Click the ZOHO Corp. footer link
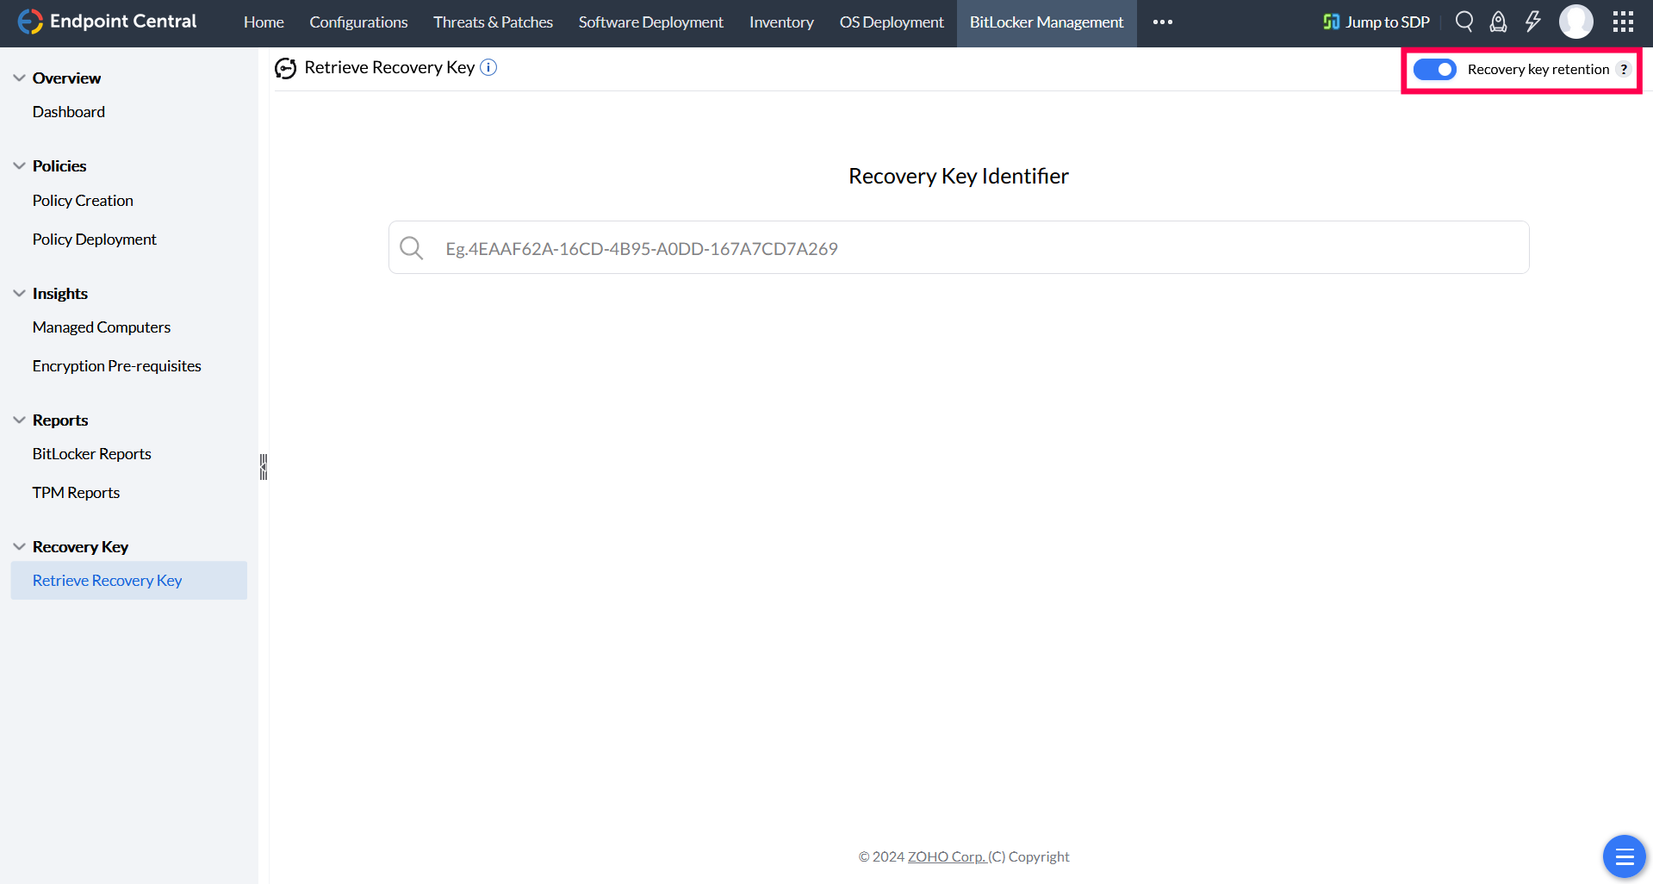 947,856
